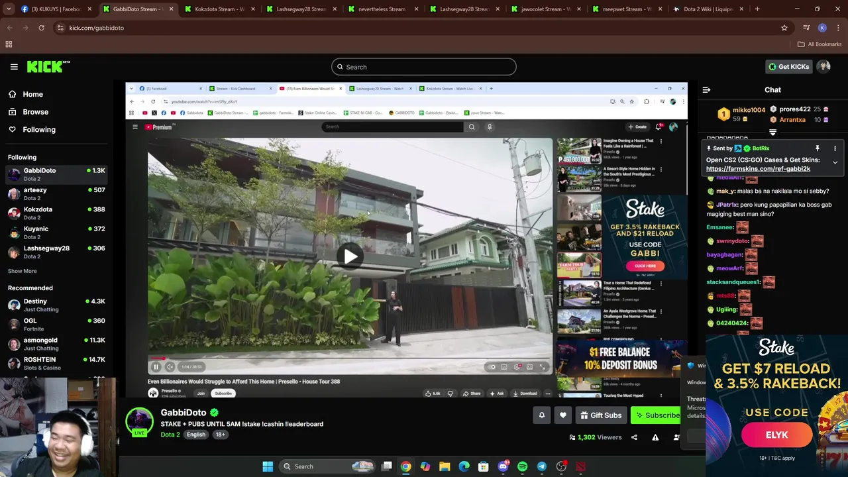Screen dimensions: 848x477
Task: Click the Gift Subs button
Action: tap(600, 415)
